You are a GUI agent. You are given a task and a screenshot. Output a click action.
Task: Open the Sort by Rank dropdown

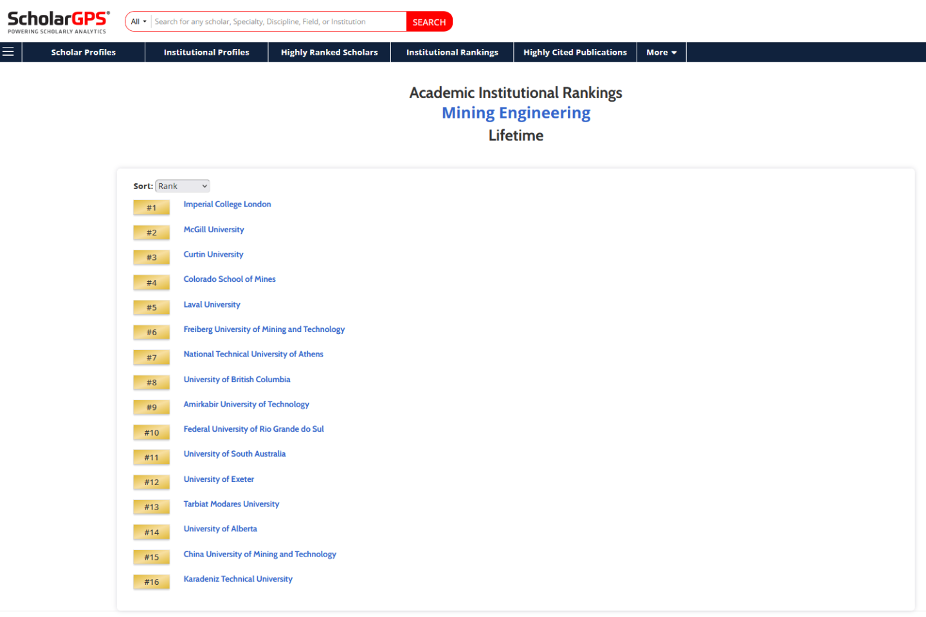tap(183, 186)
